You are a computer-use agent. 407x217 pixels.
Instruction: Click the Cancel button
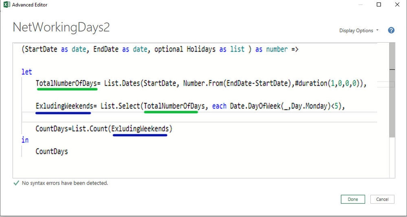382,199
